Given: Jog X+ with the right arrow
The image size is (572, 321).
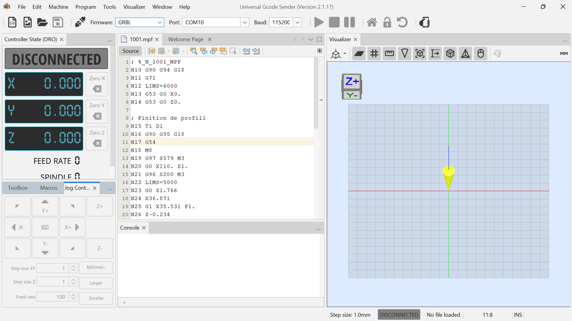Looking at the screenshot, I should pos(72,227).
